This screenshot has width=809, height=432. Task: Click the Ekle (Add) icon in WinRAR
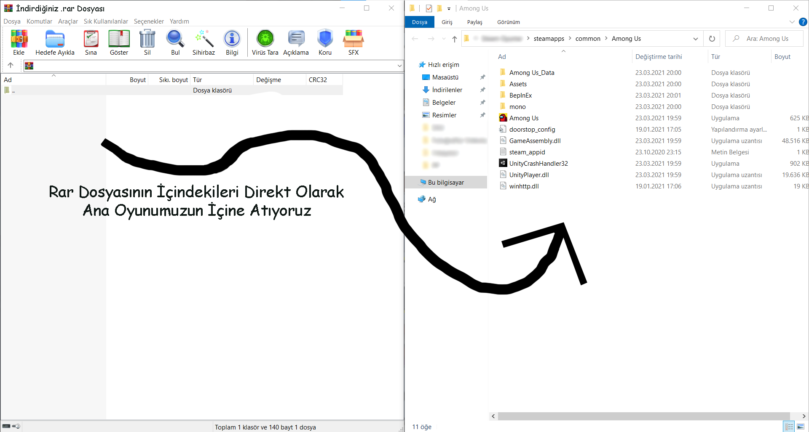[19, 39]
